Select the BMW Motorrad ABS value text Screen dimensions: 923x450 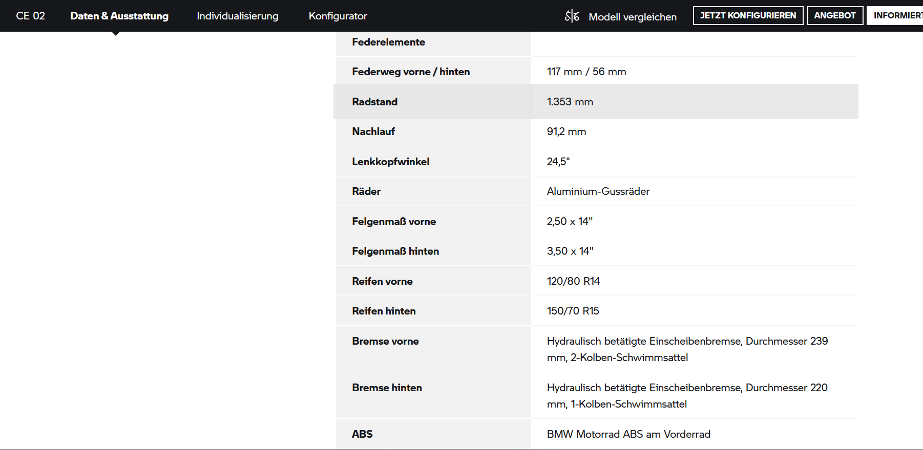tap(628, 434)
